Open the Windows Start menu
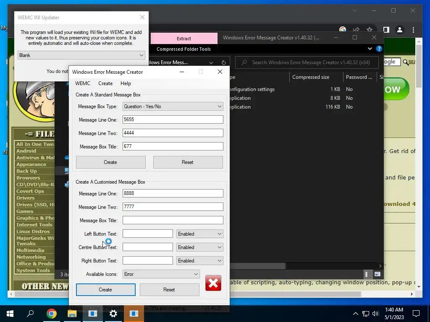This screenshot has width=430, height=322. (x=10, y=313)
